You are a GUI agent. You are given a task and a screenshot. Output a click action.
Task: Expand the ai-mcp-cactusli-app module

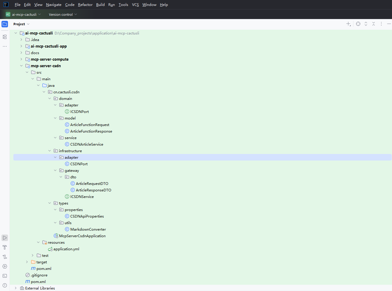(x=21, y=46)
